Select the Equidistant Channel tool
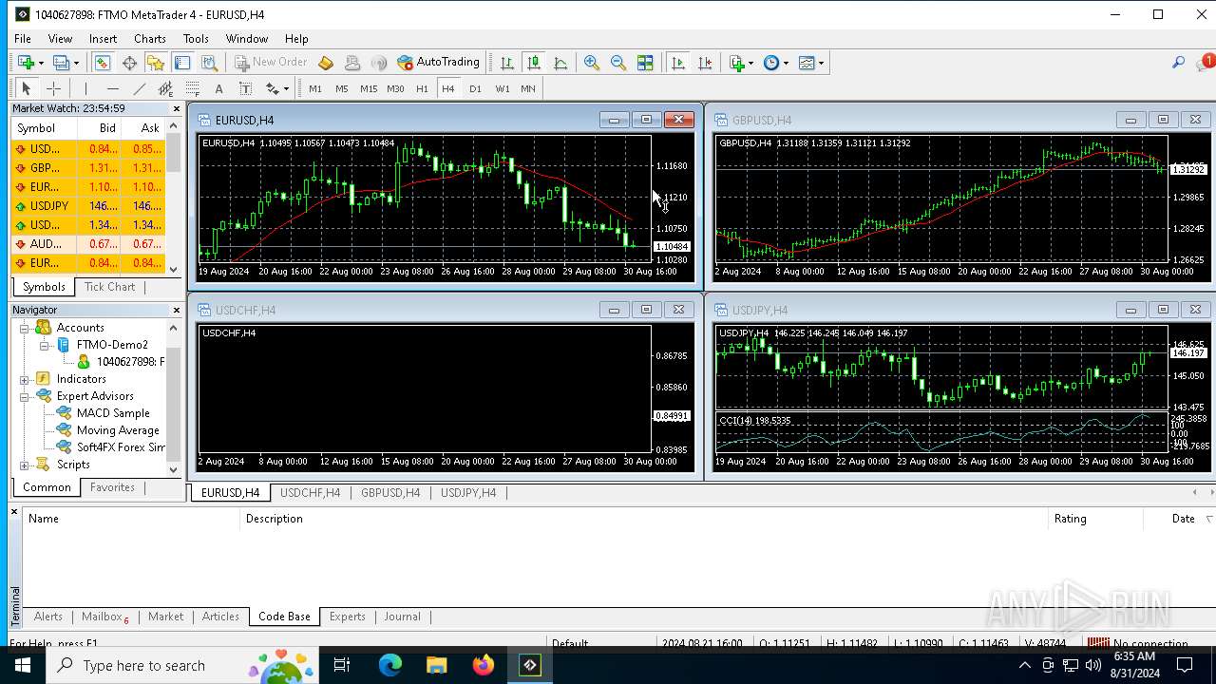Screen dimensions: 1216x684 tap(166, 88)
